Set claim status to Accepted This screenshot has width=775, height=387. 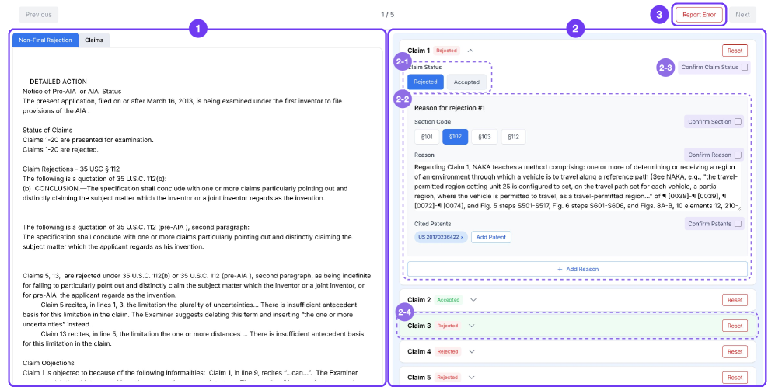[466, 82]
